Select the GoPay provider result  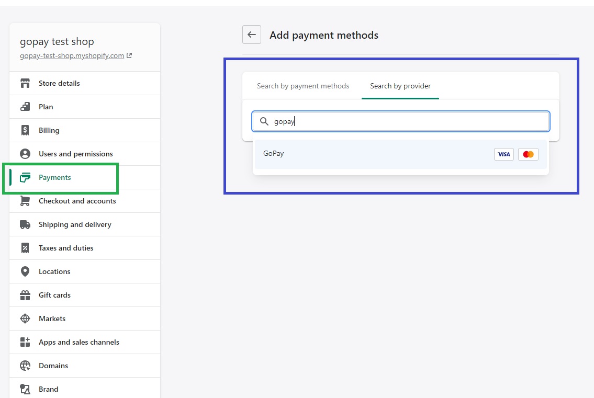pos(401,154)
